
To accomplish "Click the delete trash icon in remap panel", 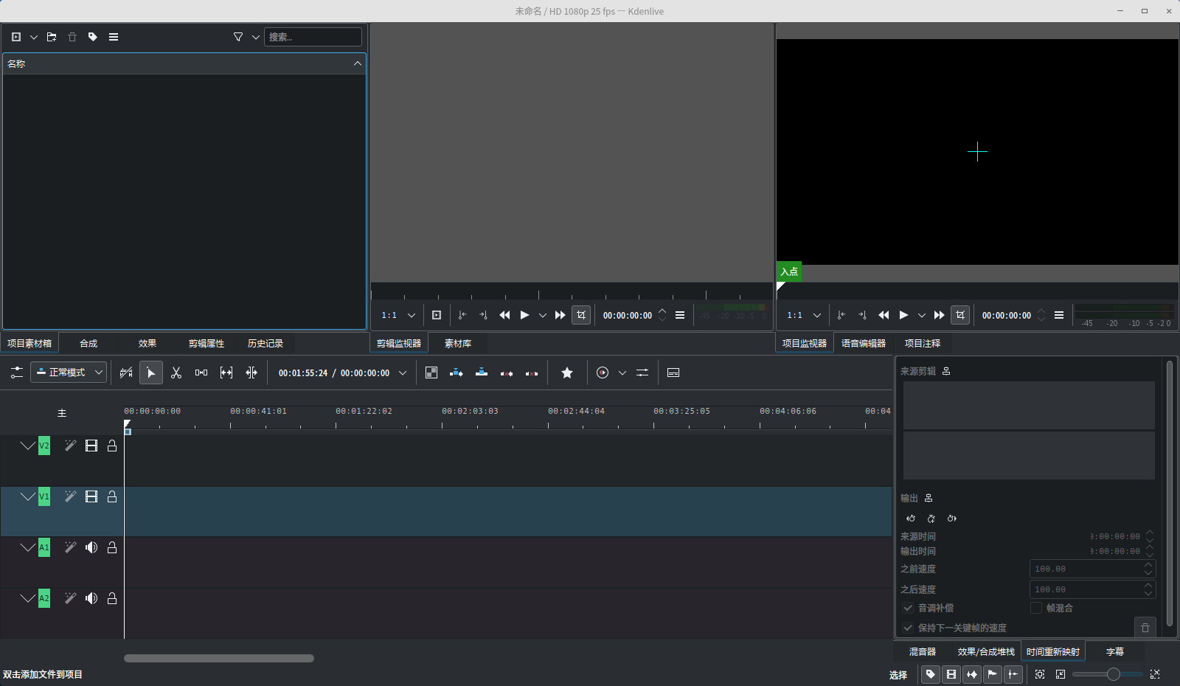I will coord(1145,628).
